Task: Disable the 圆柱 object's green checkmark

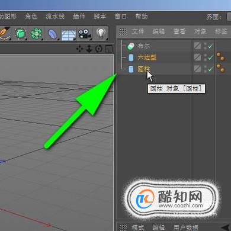Action: click(210, 69)
